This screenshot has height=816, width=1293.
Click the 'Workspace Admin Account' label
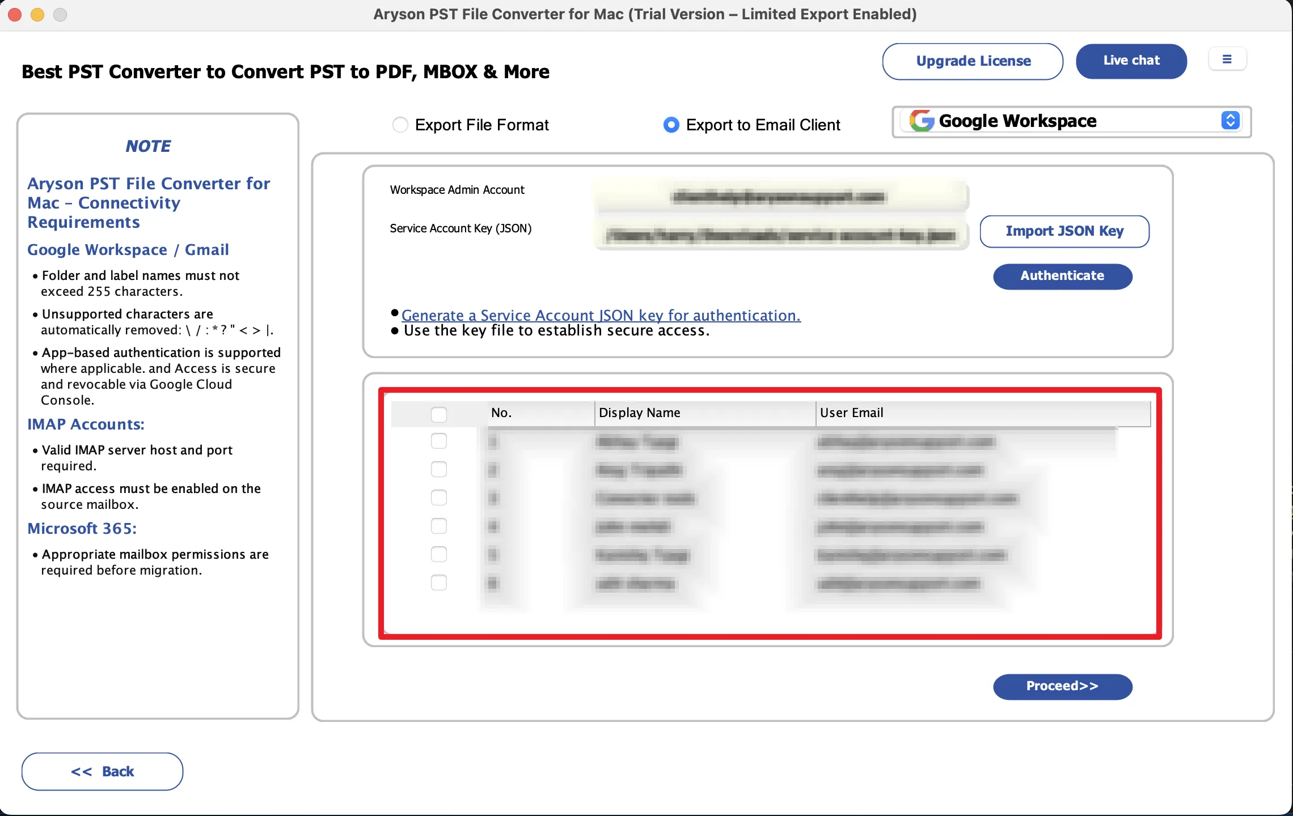point(457,190)
